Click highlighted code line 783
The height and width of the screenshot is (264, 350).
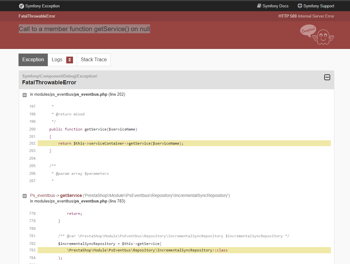[184, 250]
